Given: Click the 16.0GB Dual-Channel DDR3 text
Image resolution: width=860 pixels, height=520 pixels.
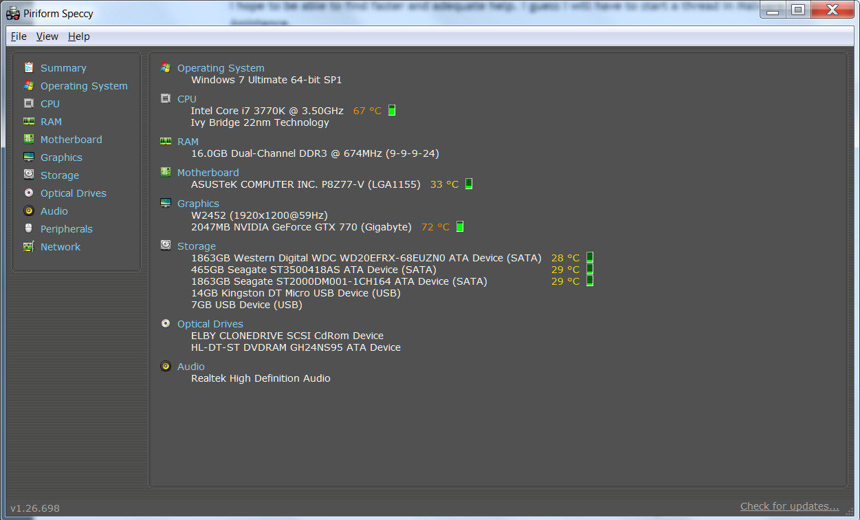Looking at the screenshot, I should pyautogui.click(x=315, y=153).
